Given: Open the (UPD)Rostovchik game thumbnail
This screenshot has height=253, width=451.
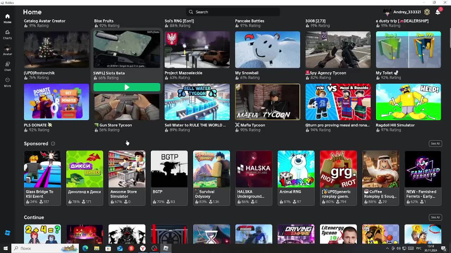Looking at the screenshot, I should click(56, 50).
